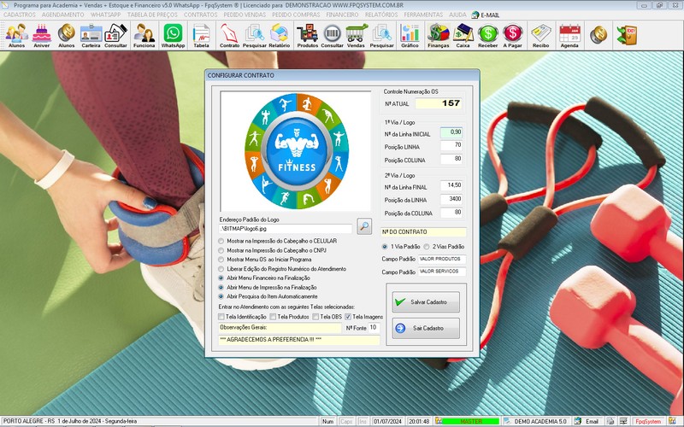The image size is (684, 427).
Task: Click the Salvar Cadastro button
Action: [x=427, y=301]
